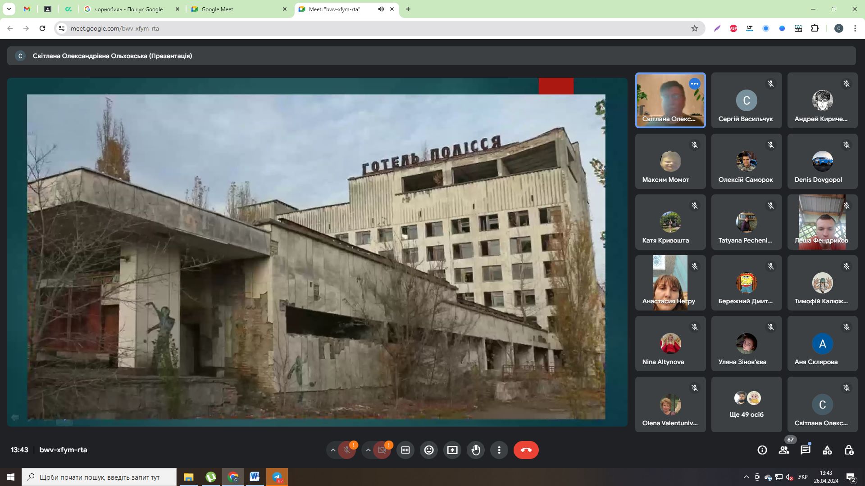
Task: Open a new browser tab
Action: (408, 9)
